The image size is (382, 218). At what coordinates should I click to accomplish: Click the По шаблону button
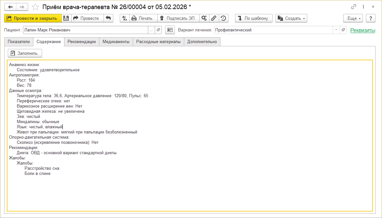(x=253, y=18)
